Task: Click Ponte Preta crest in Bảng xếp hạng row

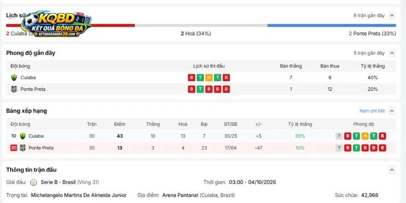Action: tap(23, 148)
